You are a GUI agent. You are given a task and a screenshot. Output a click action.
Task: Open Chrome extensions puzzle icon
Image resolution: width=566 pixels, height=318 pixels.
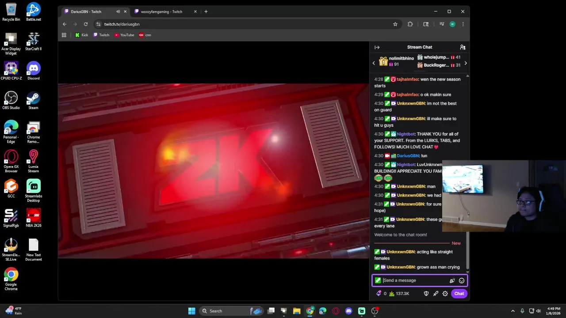tap(410, 24)
